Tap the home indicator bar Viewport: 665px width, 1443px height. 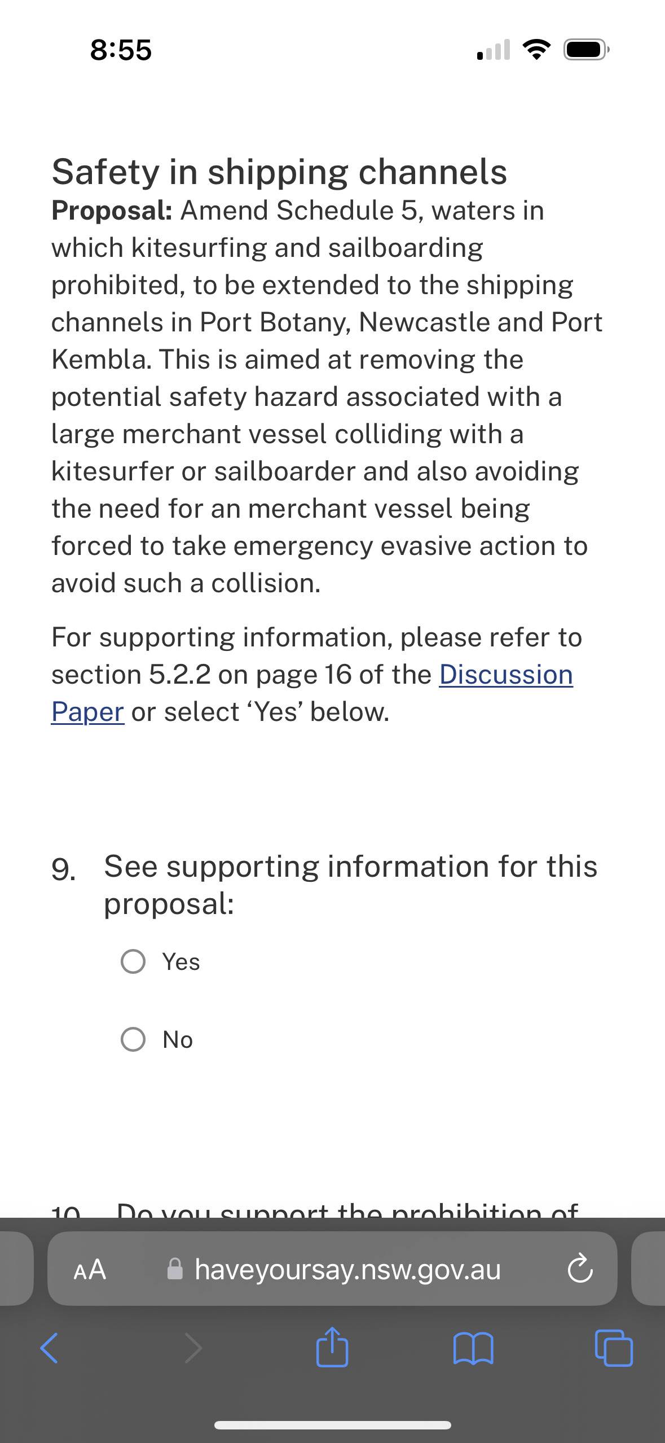pyautogui.click(x=332, y=1425)
